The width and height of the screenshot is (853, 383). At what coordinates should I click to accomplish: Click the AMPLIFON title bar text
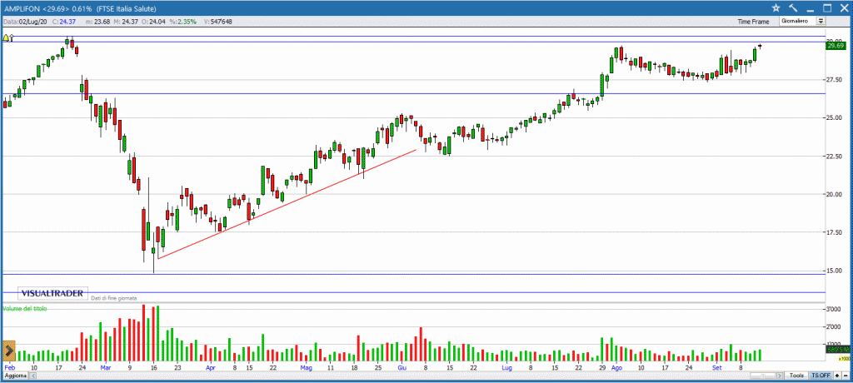(81, 8)
